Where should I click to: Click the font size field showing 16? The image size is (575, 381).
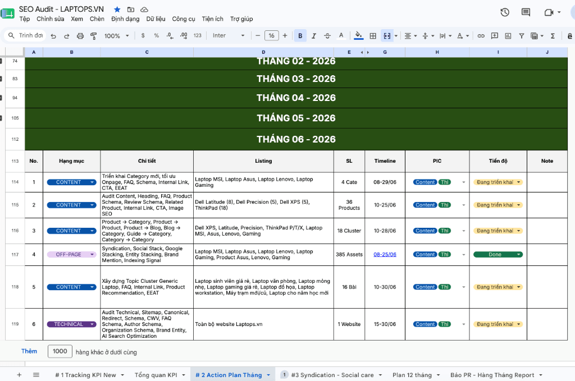click(x=271, y=35)
